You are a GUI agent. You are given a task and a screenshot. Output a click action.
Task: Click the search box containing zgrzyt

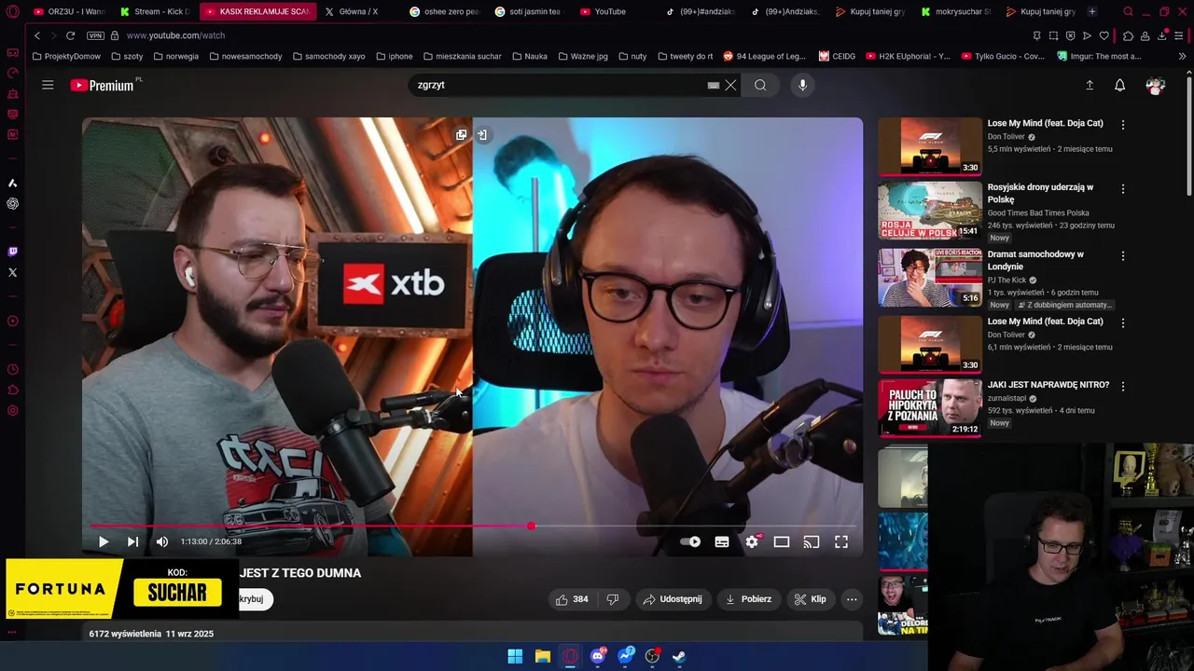560,85
